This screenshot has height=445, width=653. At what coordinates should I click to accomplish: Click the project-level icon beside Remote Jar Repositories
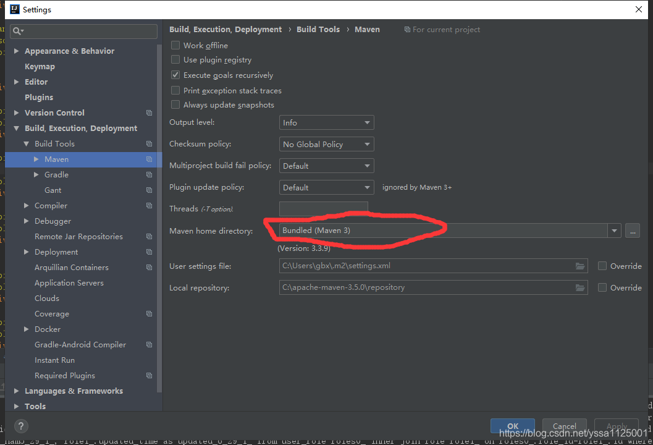[x=149, y=236]
